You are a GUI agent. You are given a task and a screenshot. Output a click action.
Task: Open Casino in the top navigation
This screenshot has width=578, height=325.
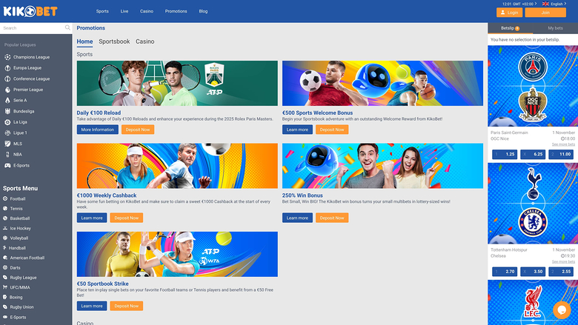(x=146, y=11)
